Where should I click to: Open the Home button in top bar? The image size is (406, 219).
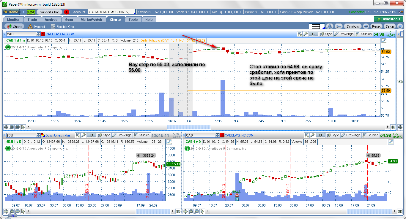tap(11, 12)
